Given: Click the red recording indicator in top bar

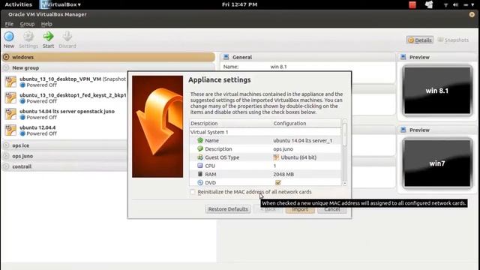Looking at the screenshot, I should [412, 4].
